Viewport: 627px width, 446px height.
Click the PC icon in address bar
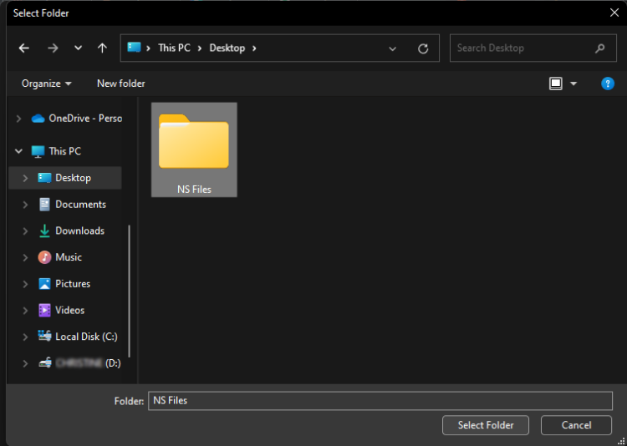click(134, 48)
